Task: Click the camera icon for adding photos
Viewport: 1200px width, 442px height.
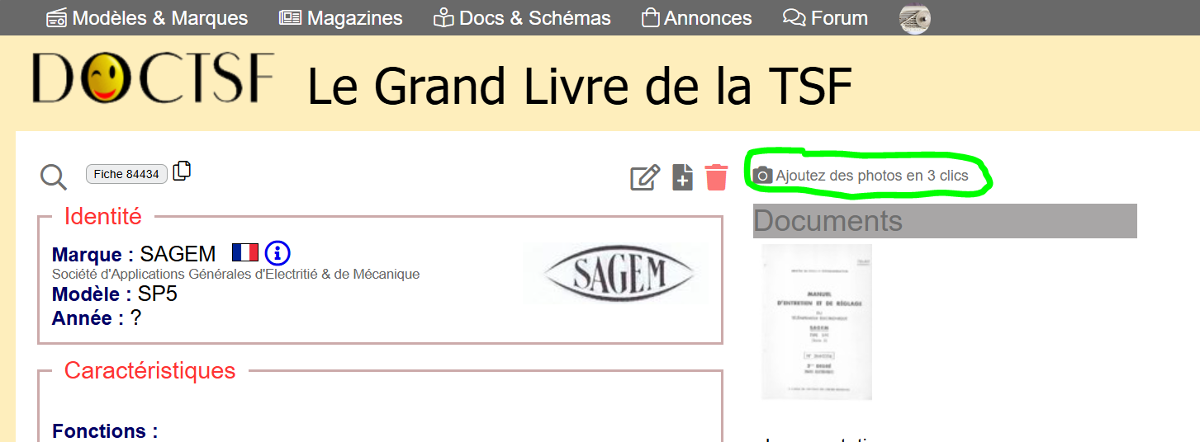Action: click(763, 176)
